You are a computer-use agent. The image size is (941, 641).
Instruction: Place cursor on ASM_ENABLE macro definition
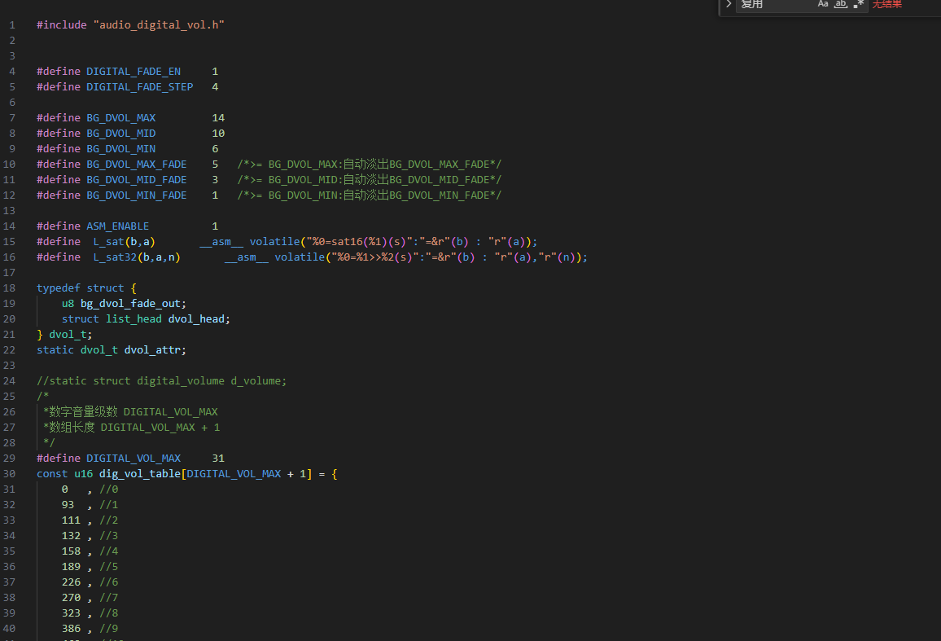118,226
